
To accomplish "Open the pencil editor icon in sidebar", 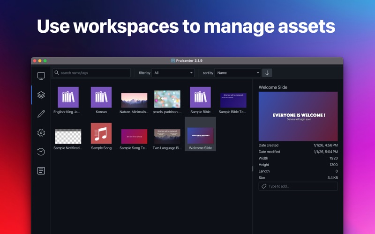I will [x=41, y=114].
